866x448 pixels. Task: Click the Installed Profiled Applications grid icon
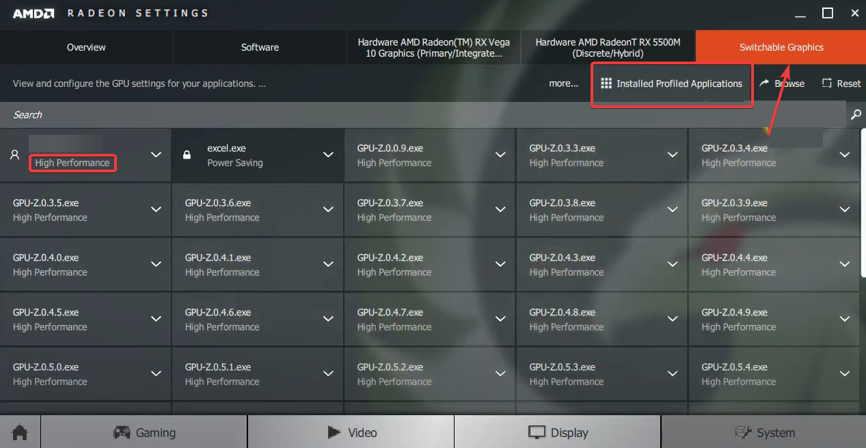pos(606,83)
